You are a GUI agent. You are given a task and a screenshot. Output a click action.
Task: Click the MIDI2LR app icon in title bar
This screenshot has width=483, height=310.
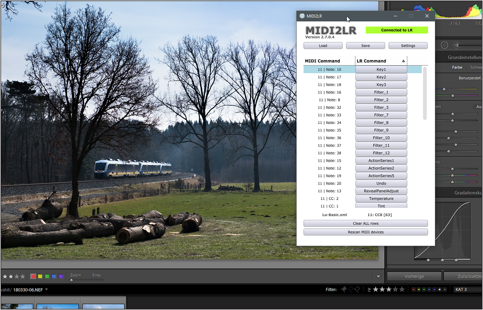[x=302, y=16]
